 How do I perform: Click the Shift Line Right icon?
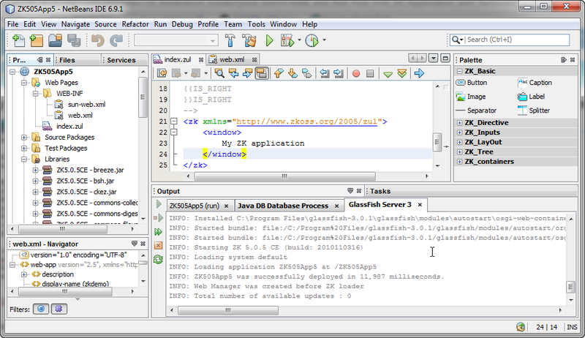pyautogui.click(x=339, y=73)
